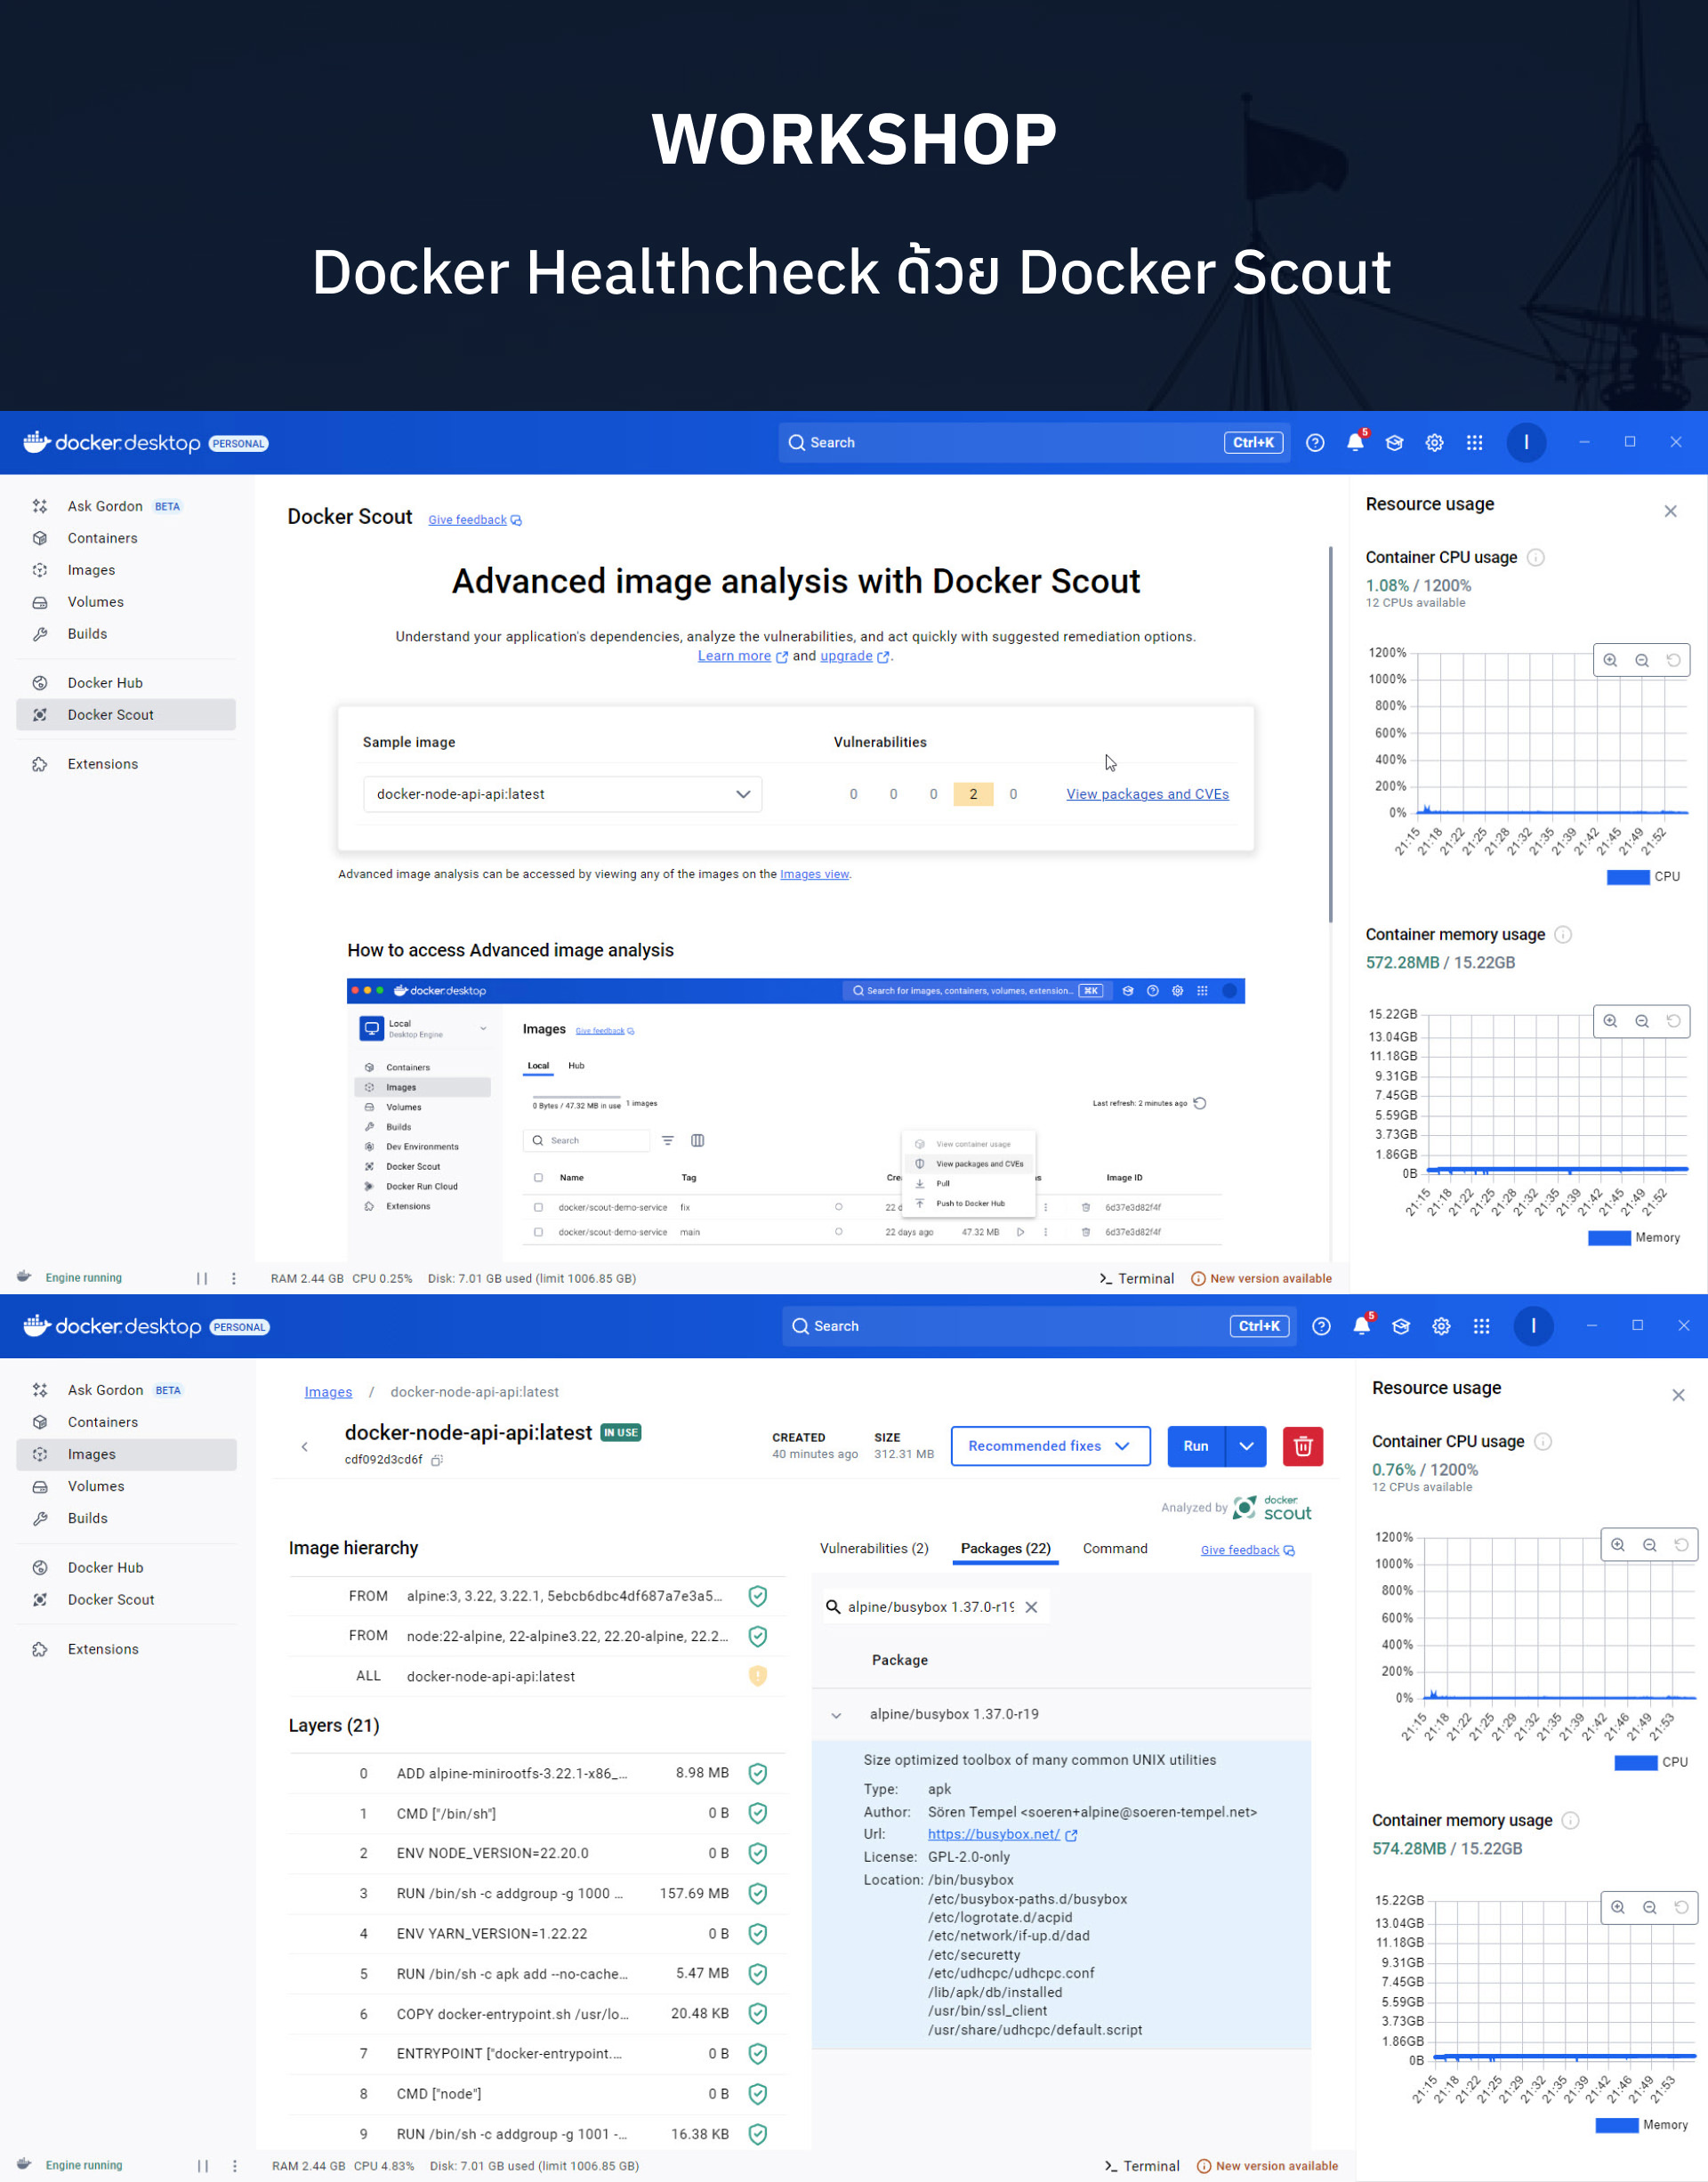Open Docker Desktop settings gear
Image resolution: width=1708 pixels, height=2182 pixels.
[x=1434, y=442]
